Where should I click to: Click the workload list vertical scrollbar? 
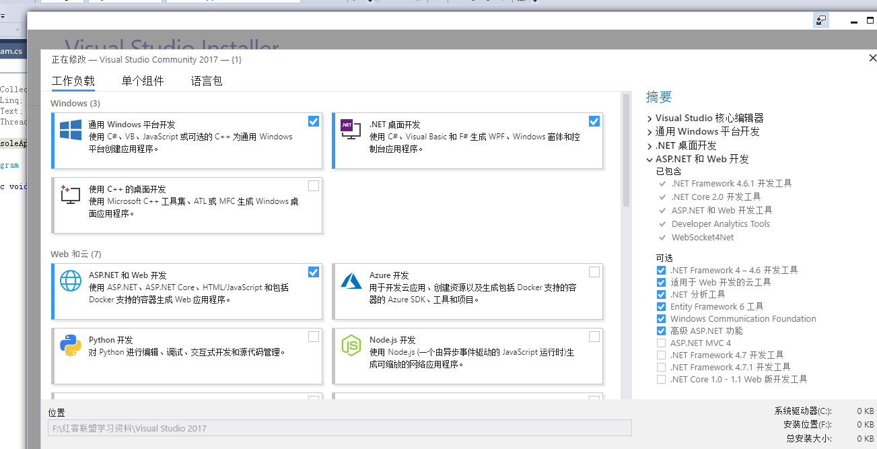626,150
